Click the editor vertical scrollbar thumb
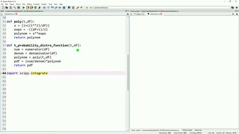The image size is (239, 134). tap(128, 73)
